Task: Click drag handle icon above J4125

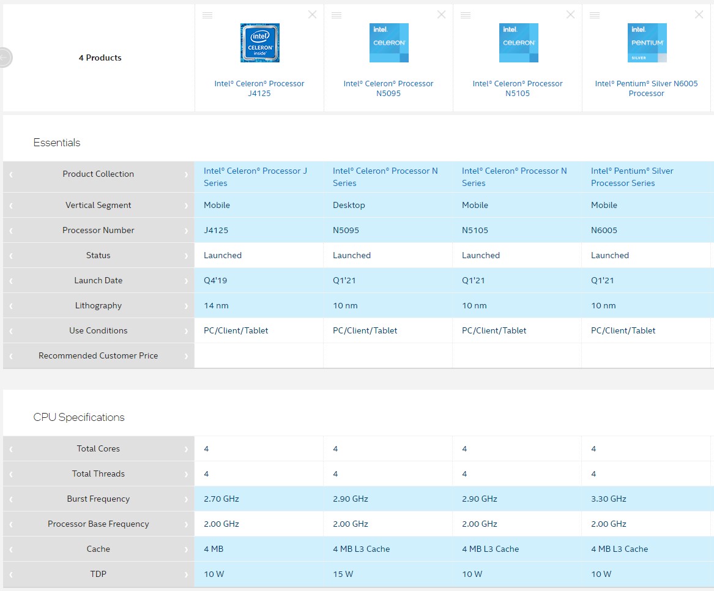Action: (207, 15)
